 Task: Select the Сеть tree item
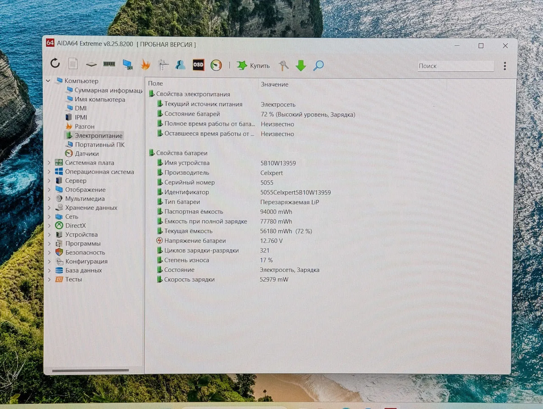67,216
